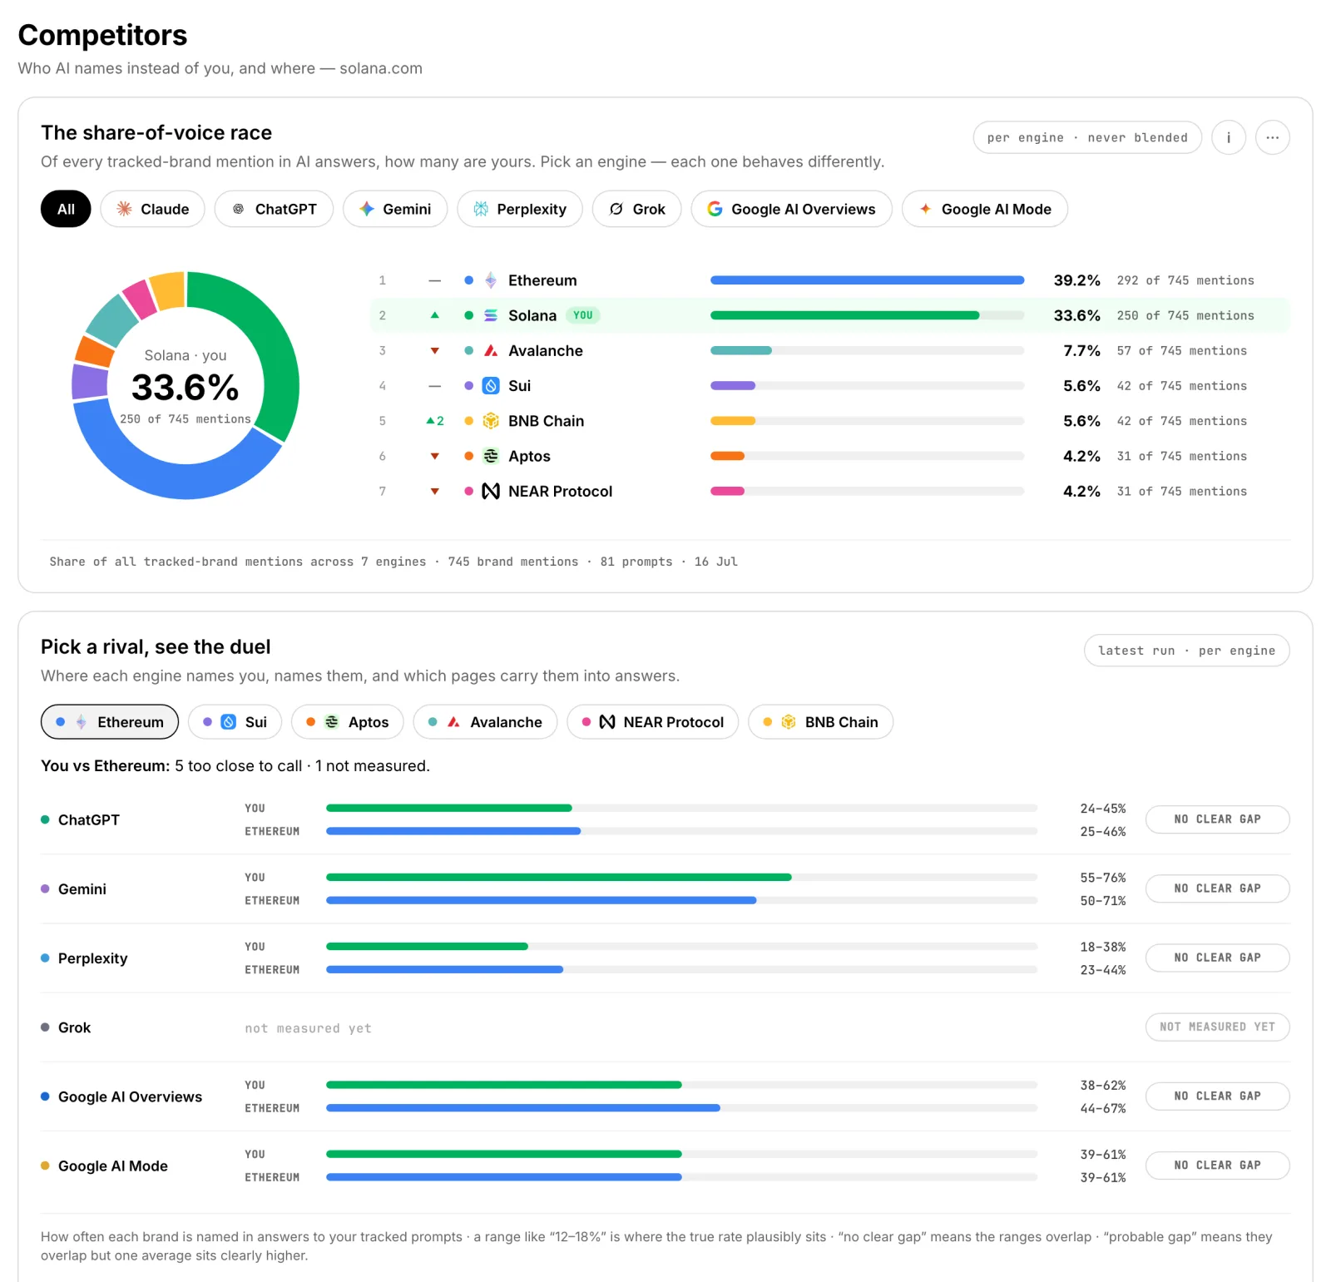Image resolution: width=1331 pixels, height=1282 pixels.
Task: Click the No Clear Gap badge for Google AI Mode
Action: (x=1218, y=1166)
